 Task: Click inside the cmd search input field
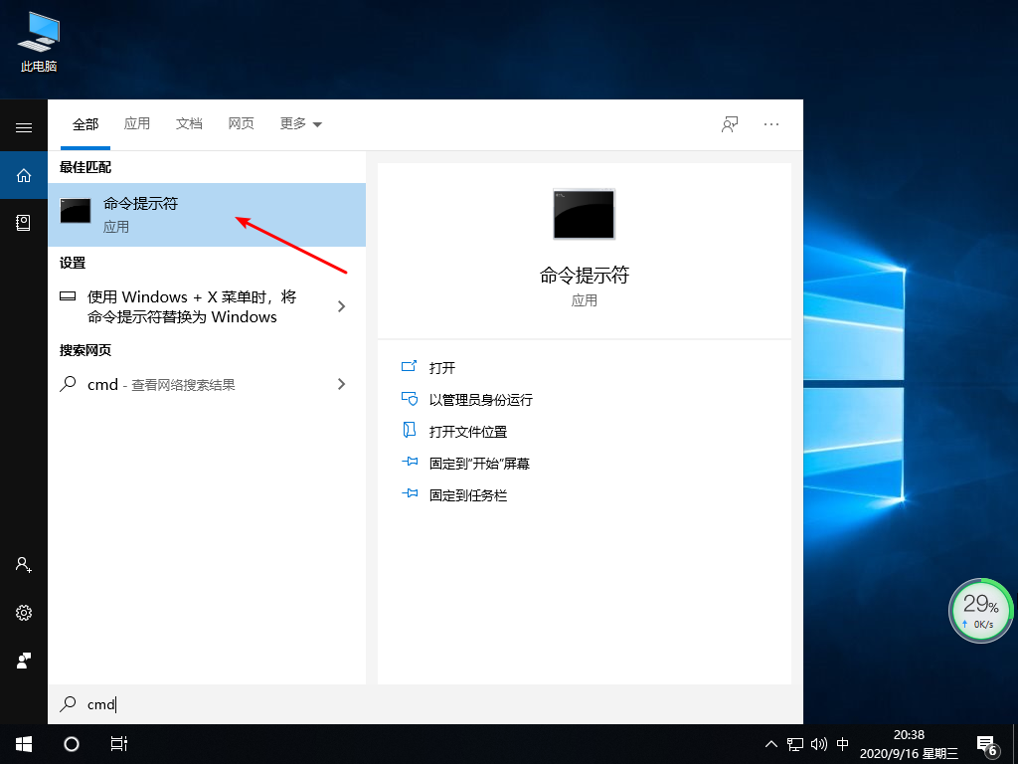click(199, 704)
